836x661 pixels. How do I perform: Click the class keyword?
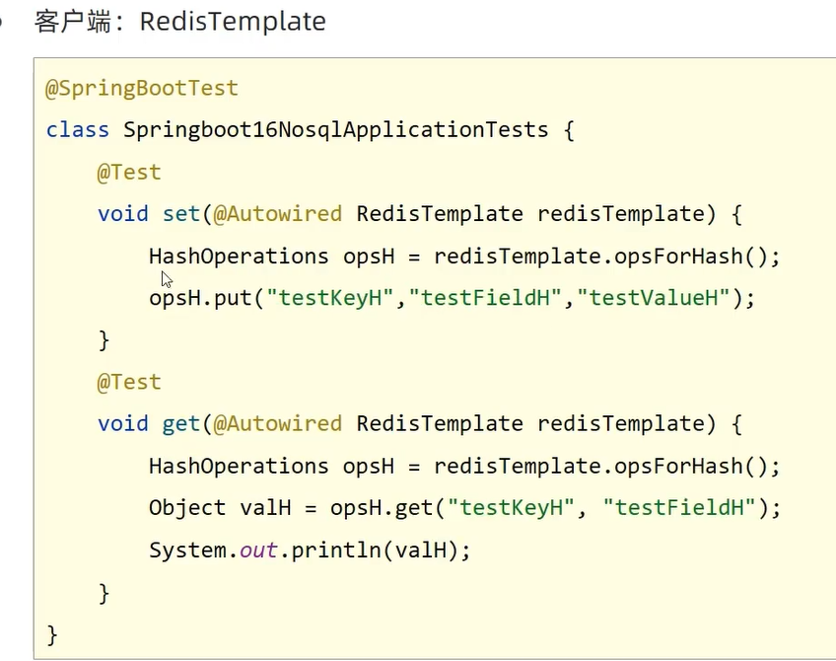(x=77, y=129)
